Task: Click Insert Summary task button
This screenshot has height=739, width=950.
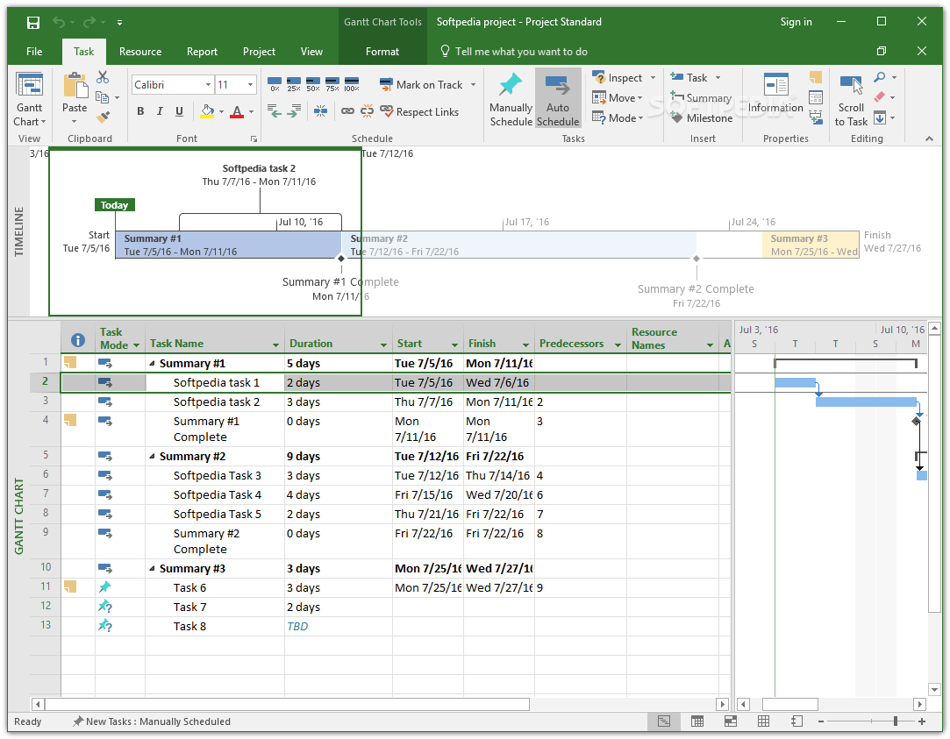Action: click(700, 97)
